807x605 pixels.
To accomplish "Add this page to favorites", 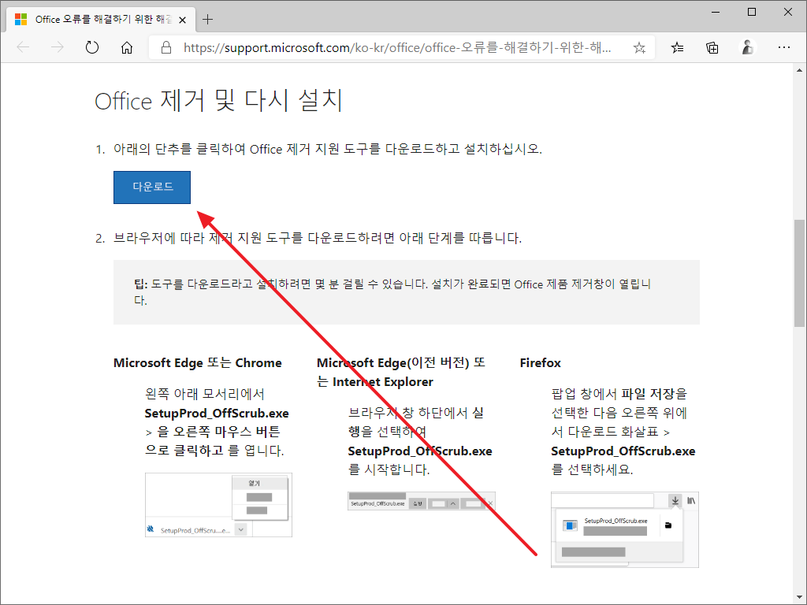I will coord(640,47).
